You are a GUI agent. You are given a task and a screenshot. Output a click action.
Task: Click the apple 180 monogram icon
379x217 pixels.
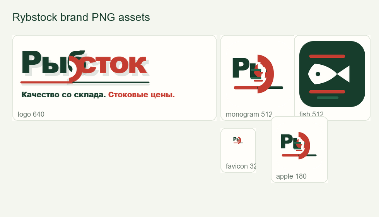click(299, 146)
